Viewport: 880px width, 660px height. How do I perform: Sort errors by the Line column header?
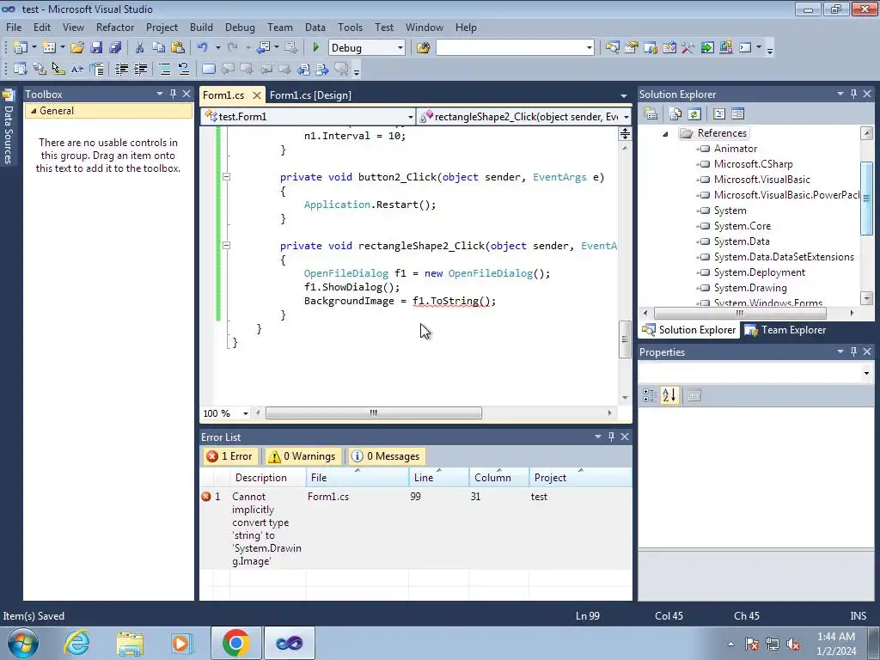tap(438, 478)
